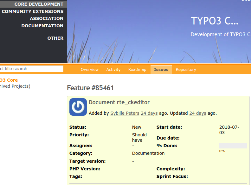
Task: Click the 'Priority:' label
Action: (79, 135)
